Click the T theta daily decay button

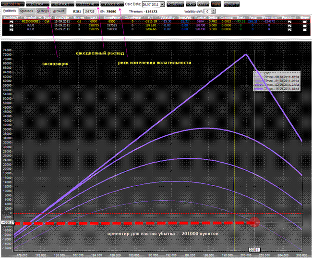pyautogui.click(x=87, y=4)
